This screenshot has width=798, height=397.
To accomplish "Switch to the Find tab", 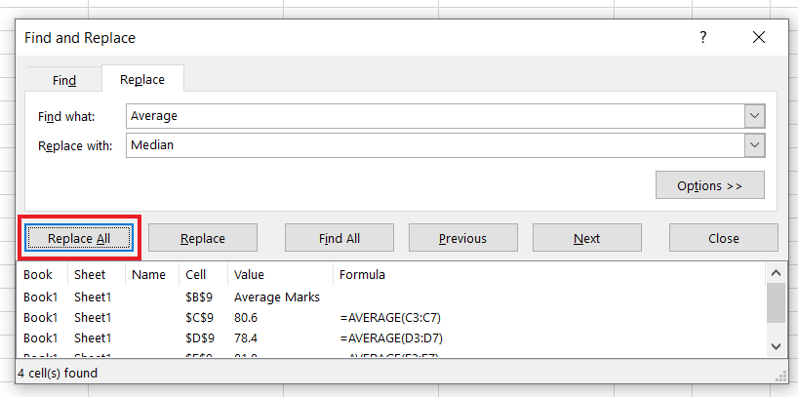I will (64, 80).
